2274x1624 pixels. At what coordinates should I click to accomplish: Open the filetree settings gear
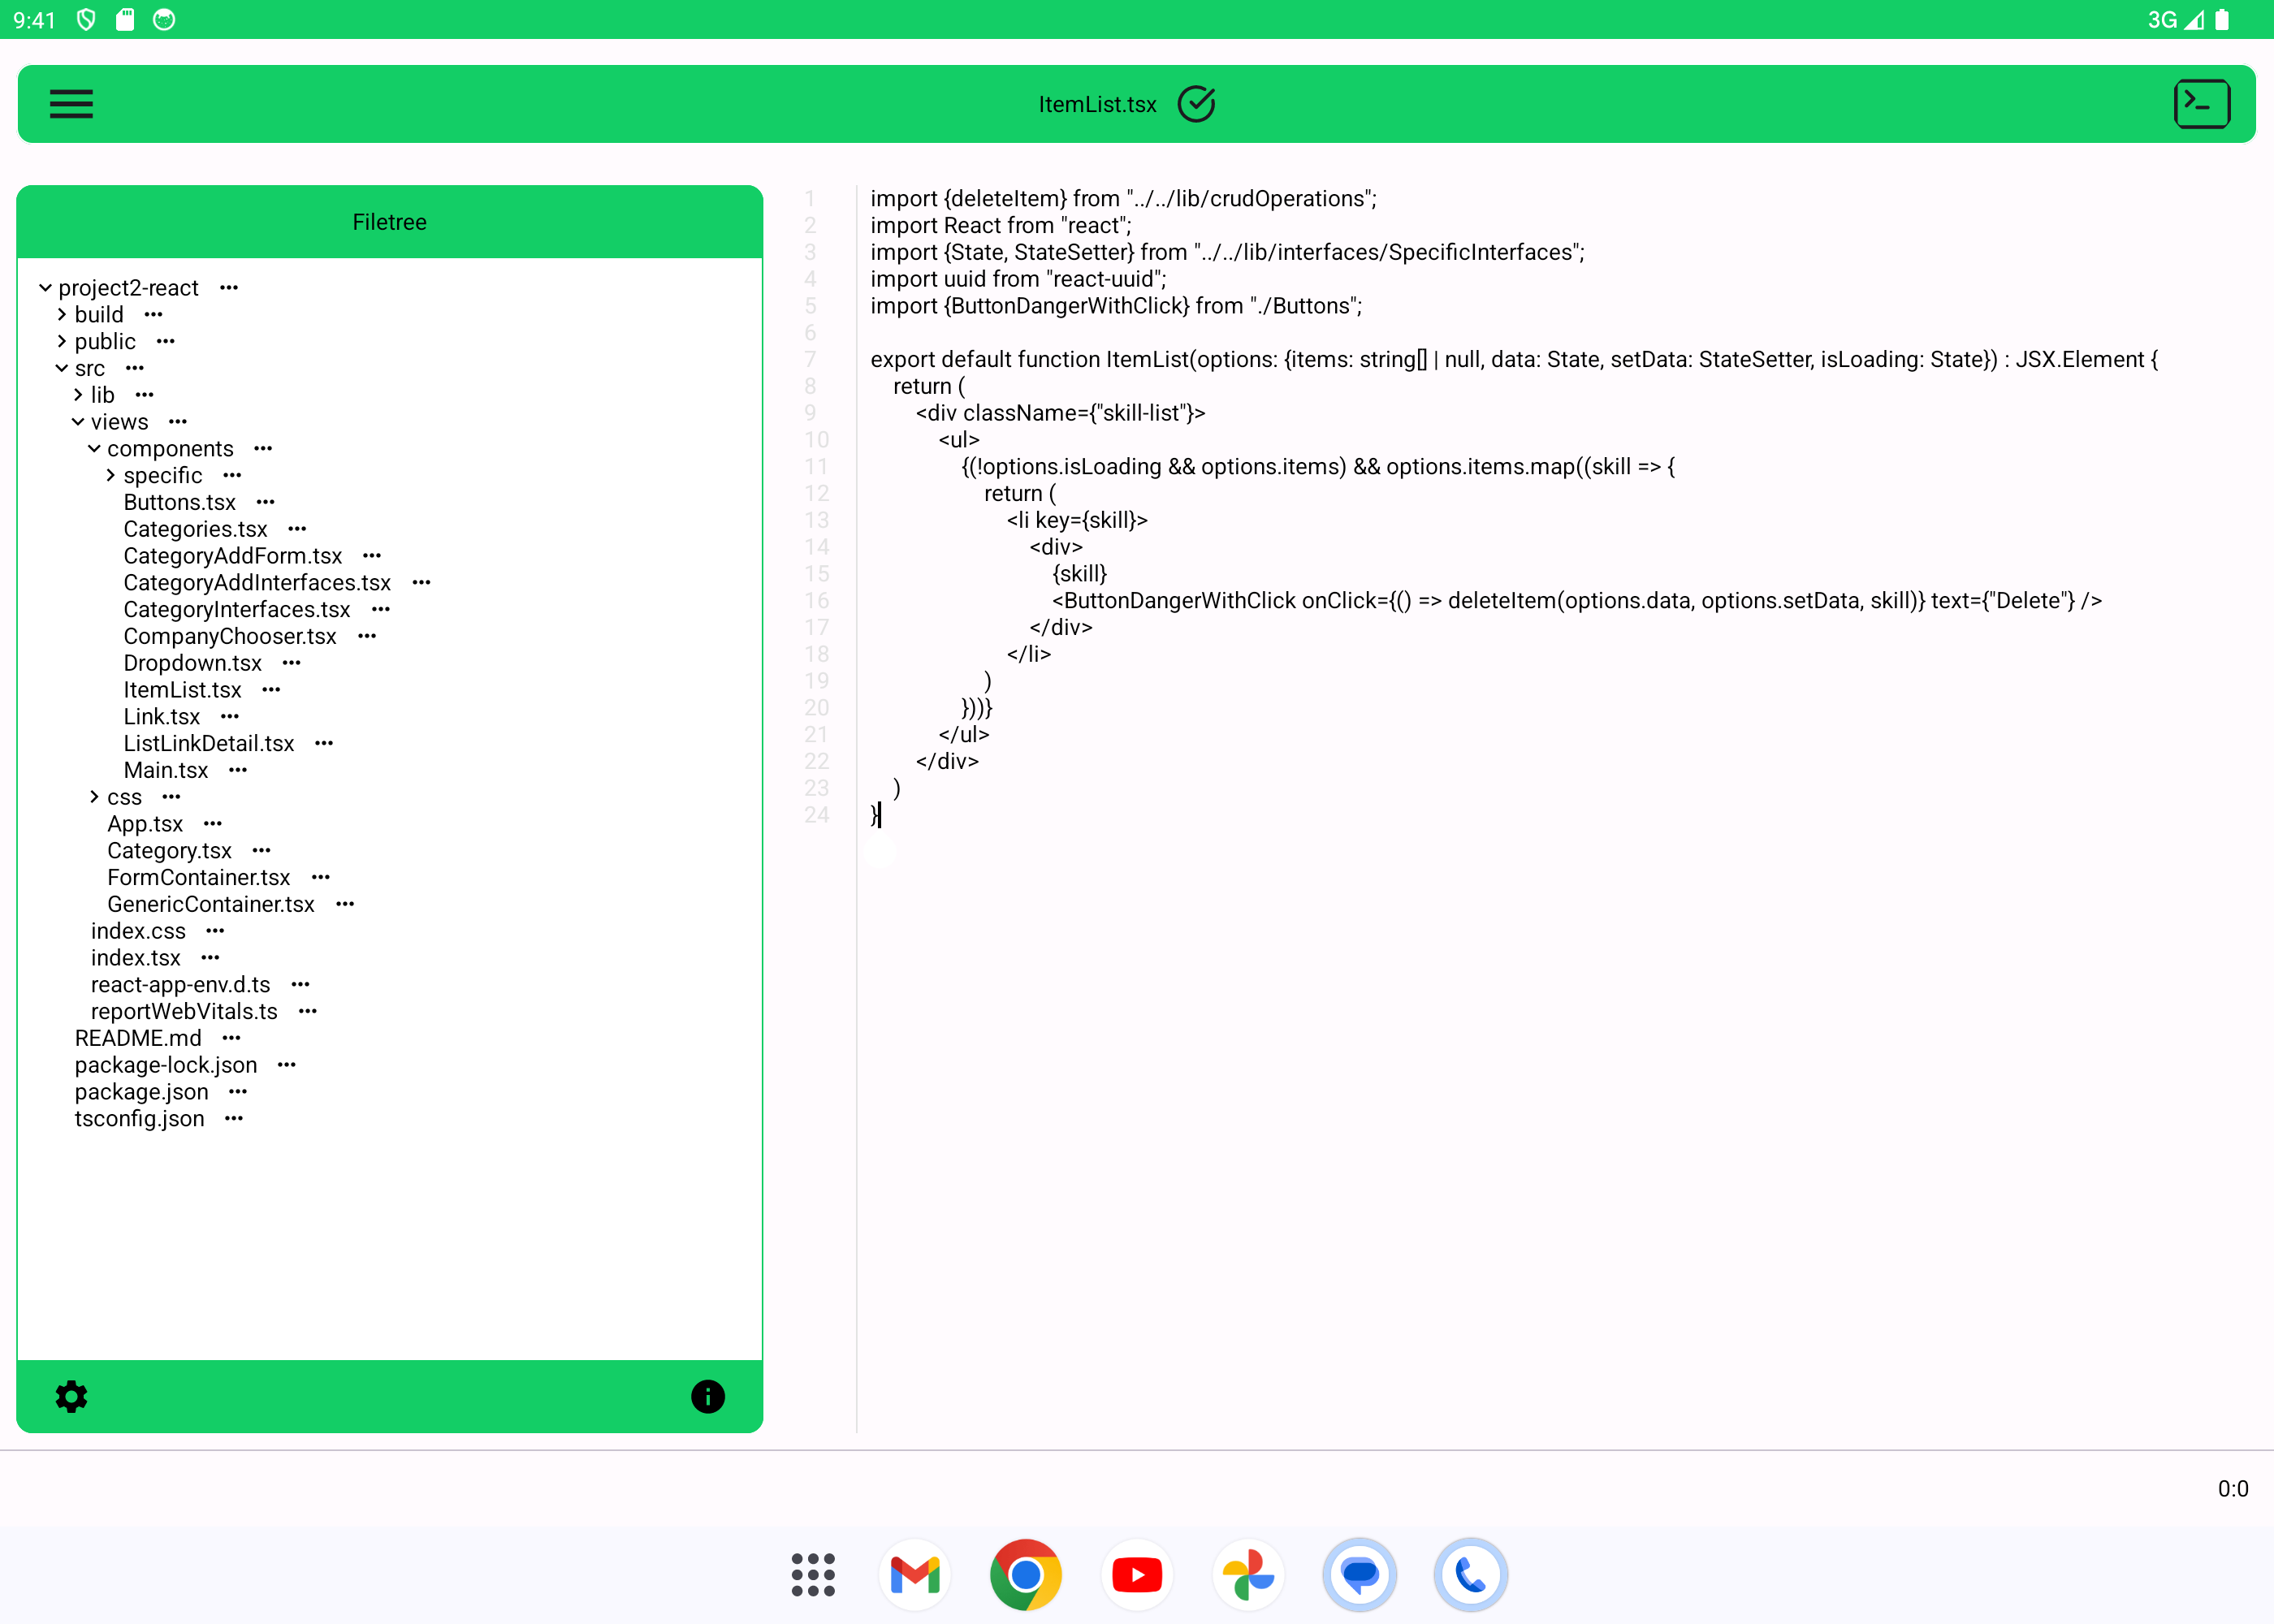pyautogui.click(x=71, y=1396)
